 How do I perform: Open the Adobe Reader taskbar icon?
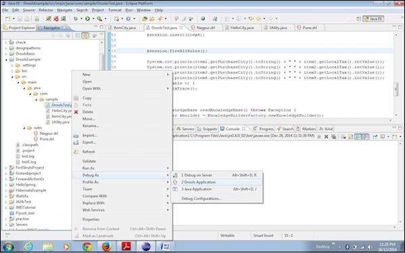point(126,246)
